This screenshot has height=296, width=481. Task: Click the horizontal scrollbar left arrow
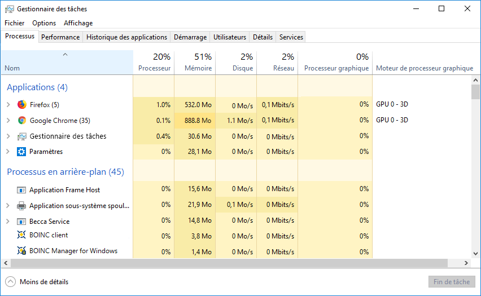tap(6, 263)
